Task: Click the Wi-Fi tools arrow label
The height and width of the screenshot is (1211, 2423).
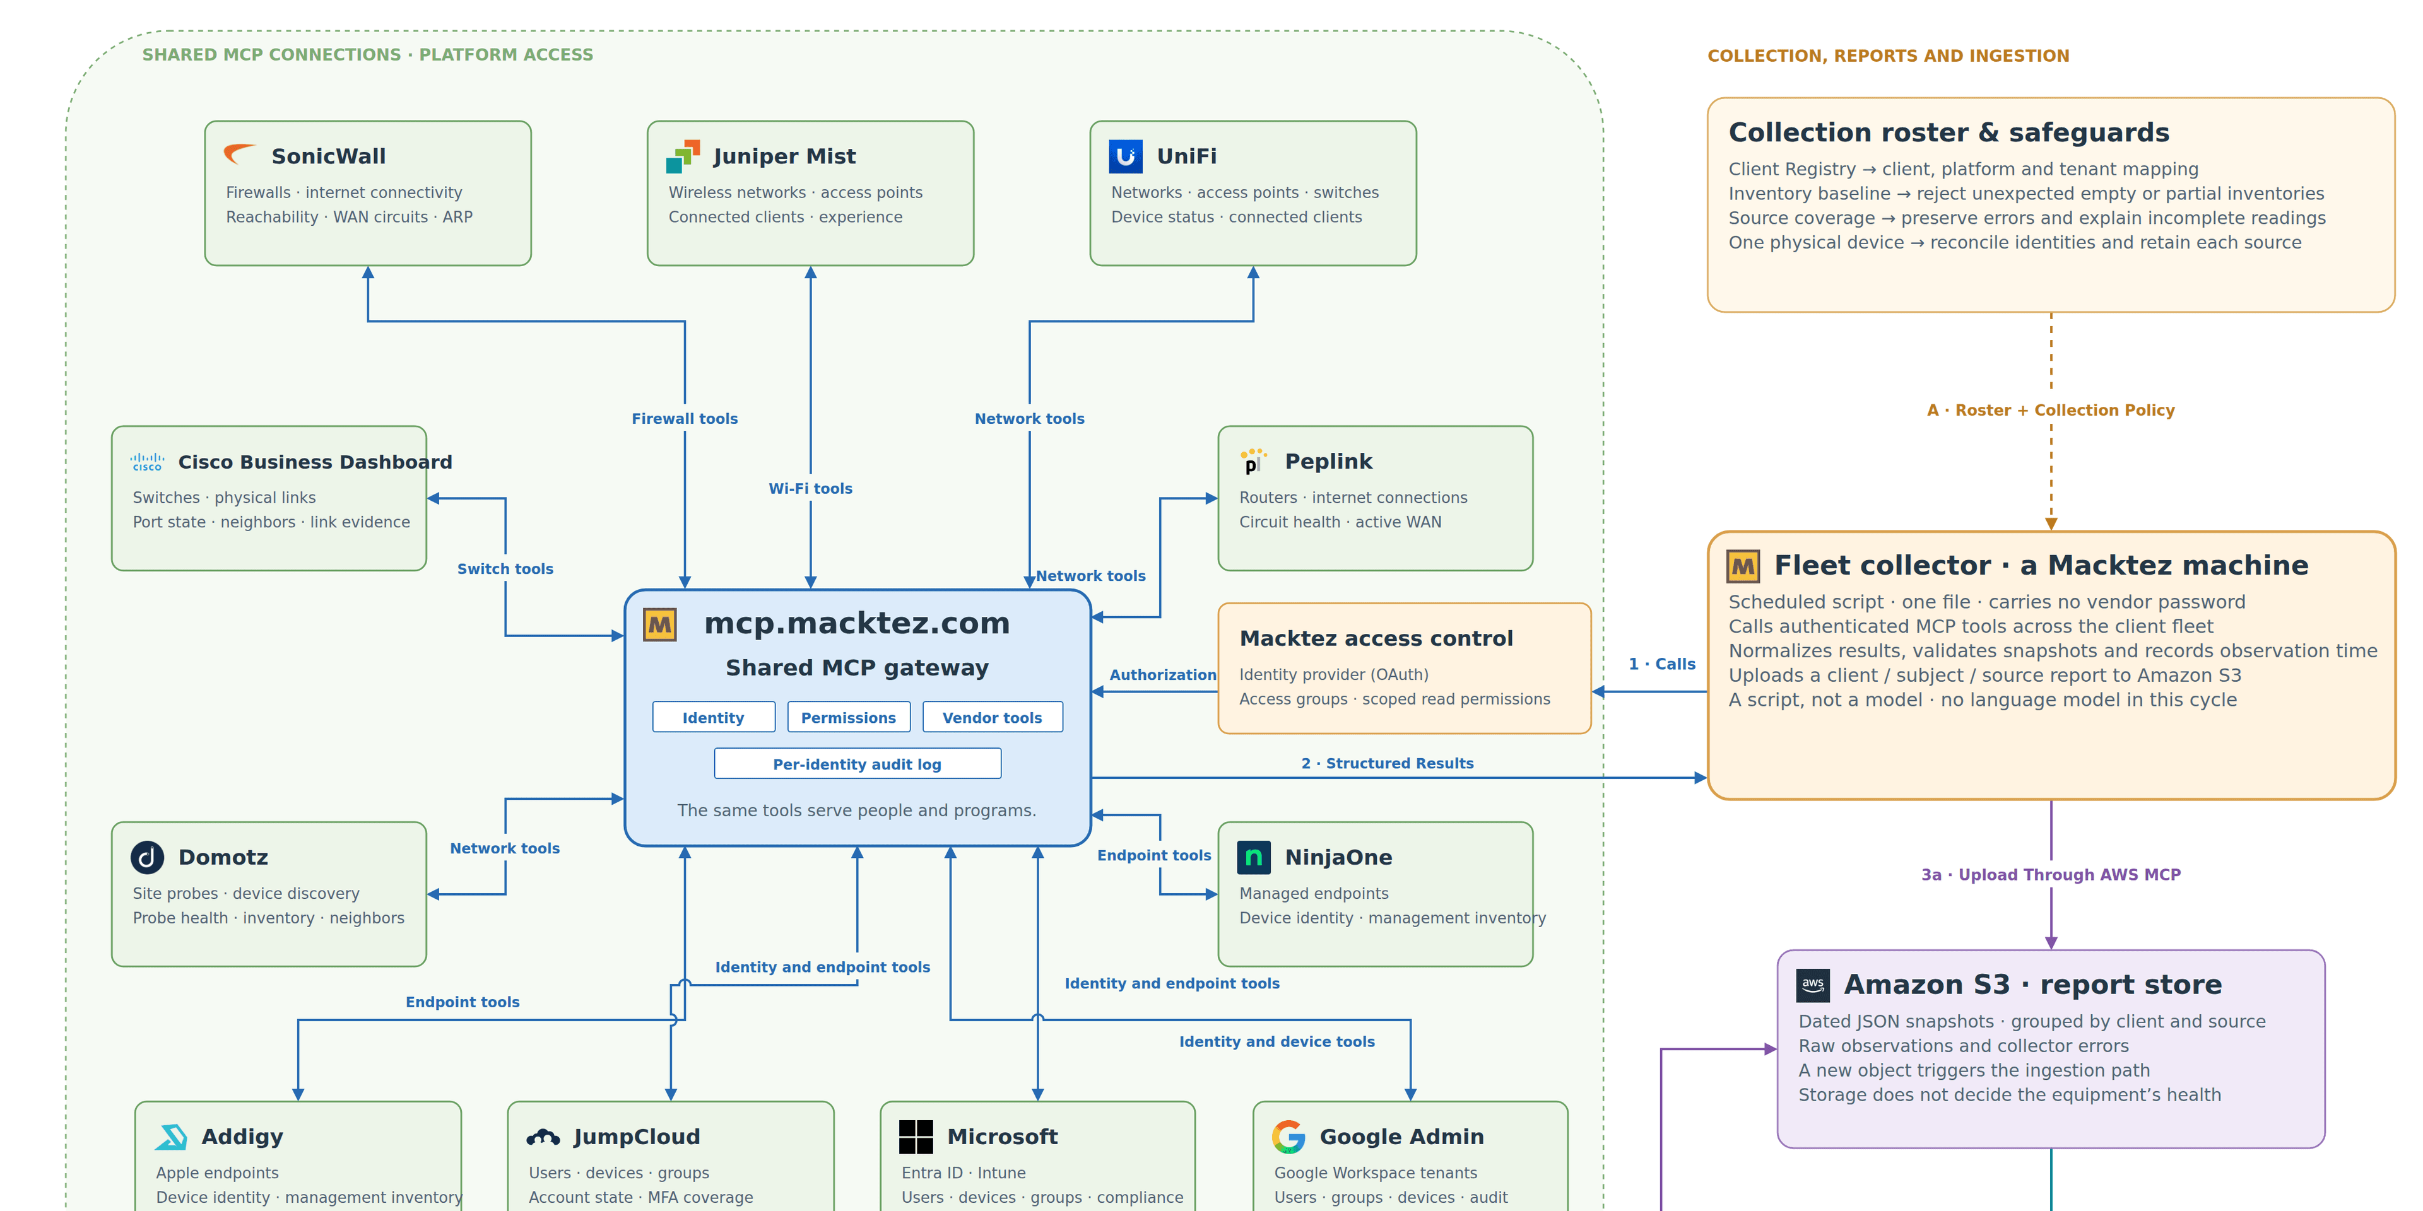Action: point(810,488)
